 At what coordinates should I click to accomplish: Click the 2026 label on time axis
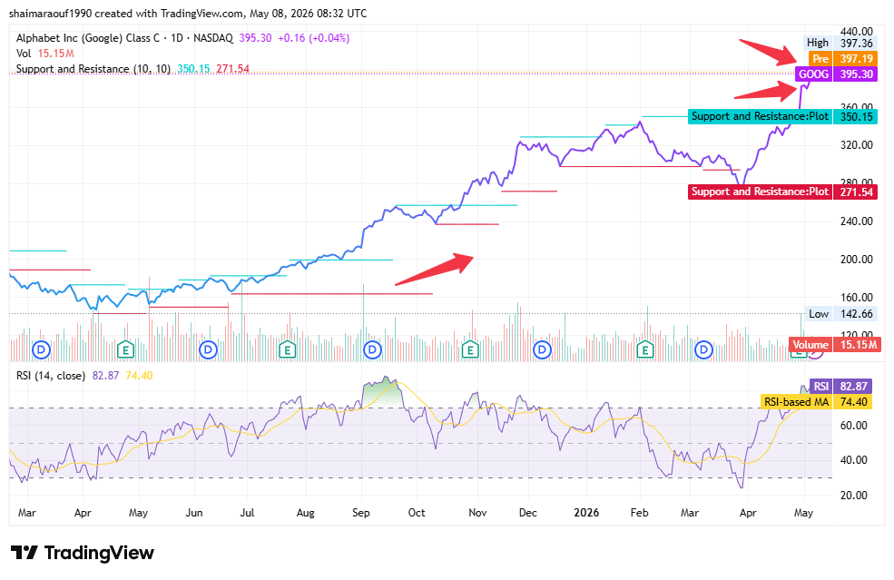(586, 513)
